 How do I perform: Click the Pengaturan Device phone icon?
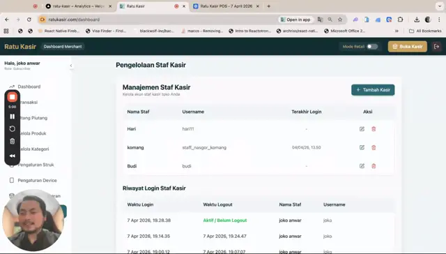coord(12,180)
